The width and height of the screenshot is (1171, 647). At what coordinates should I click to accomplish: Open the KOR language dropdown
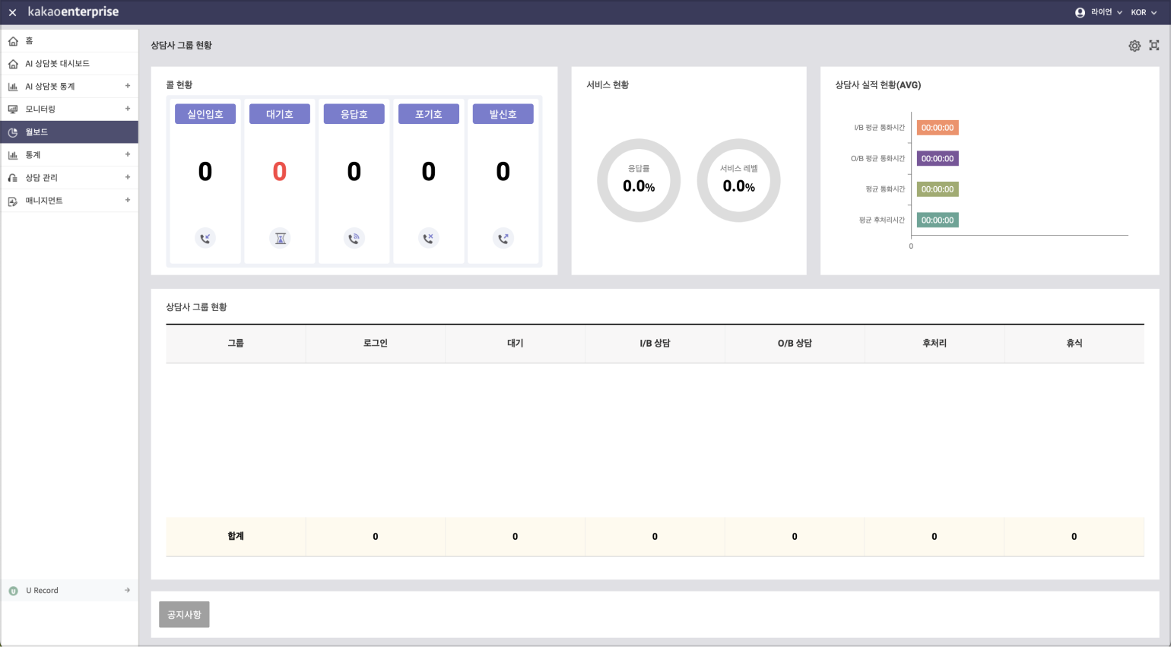coord(1144,12)
